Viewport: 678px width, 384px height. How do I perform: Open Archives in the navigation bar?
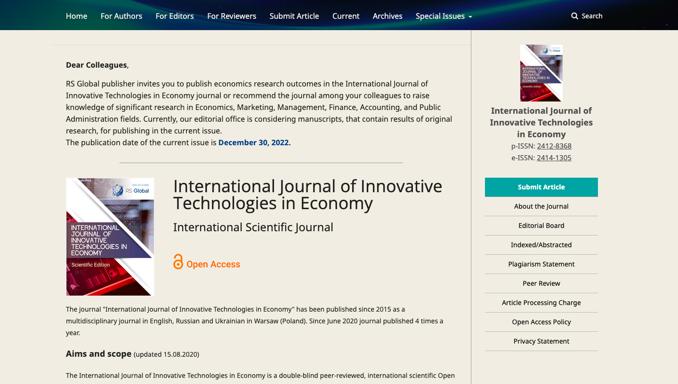pyautogui.click(x=387, y=16)
